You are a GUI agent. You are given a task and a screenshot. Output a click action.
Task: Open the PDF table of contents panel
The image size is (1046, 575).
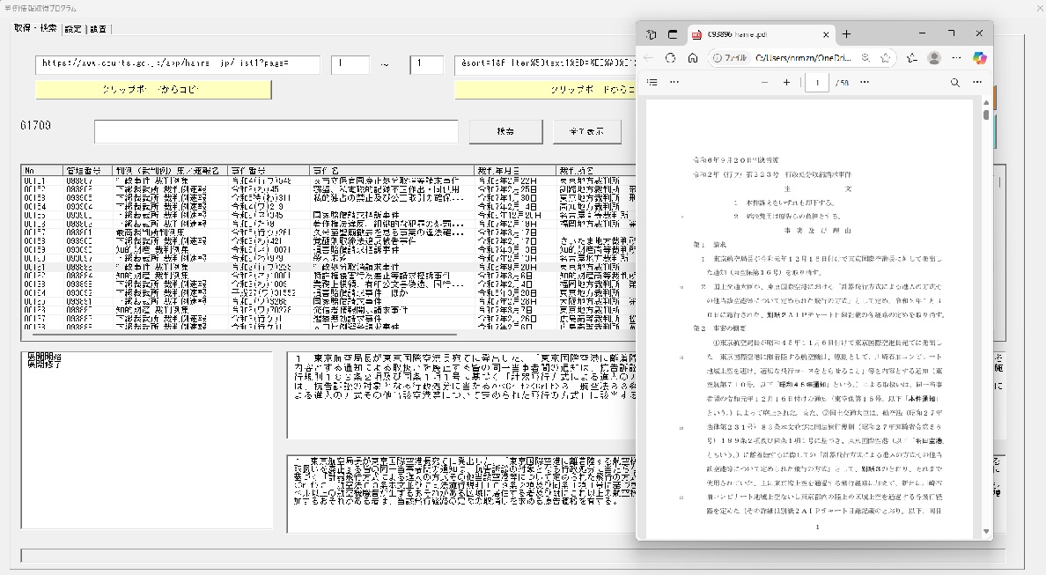tap(652, 82)
